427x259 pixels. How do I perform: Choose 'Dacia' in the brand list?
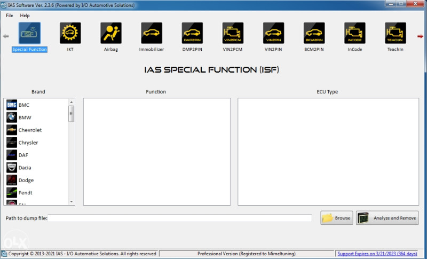(x=25, y=168)
